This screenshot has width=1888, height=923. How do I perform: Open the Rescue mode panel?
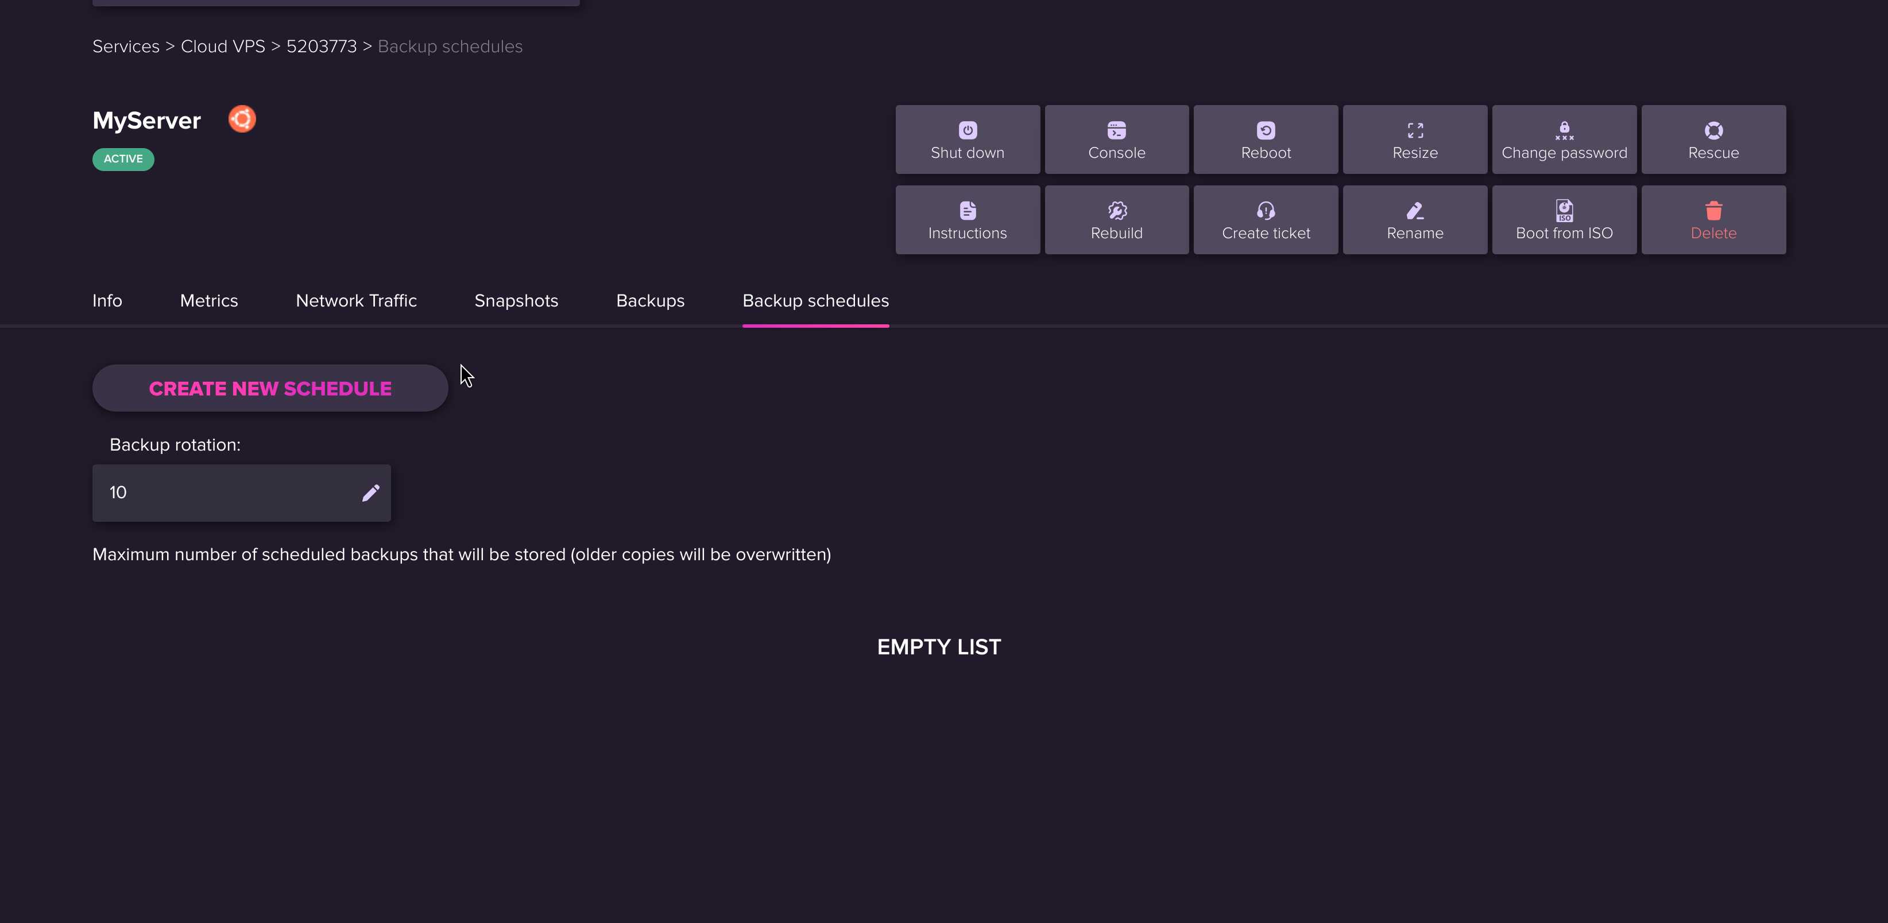coord(1713,138)
